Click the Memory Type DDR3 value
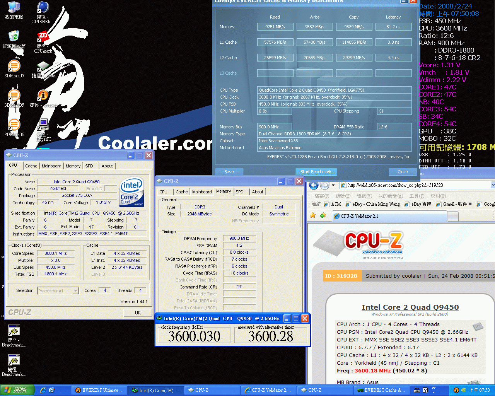Viewport: 495px width, 396px height. point(200,207)
